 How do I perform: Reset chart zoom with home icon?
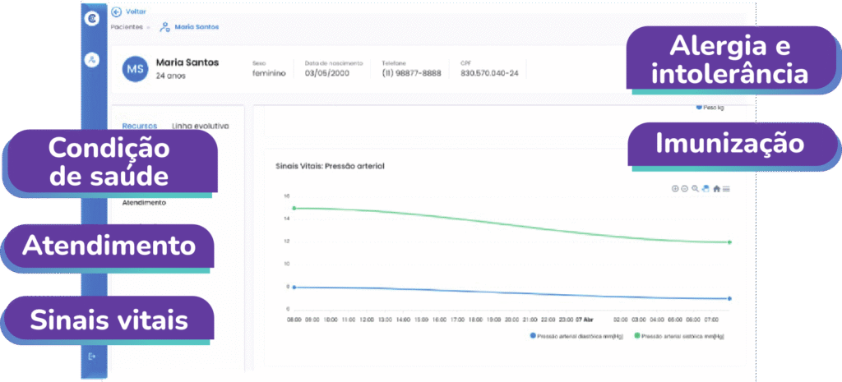coord(716,189)
